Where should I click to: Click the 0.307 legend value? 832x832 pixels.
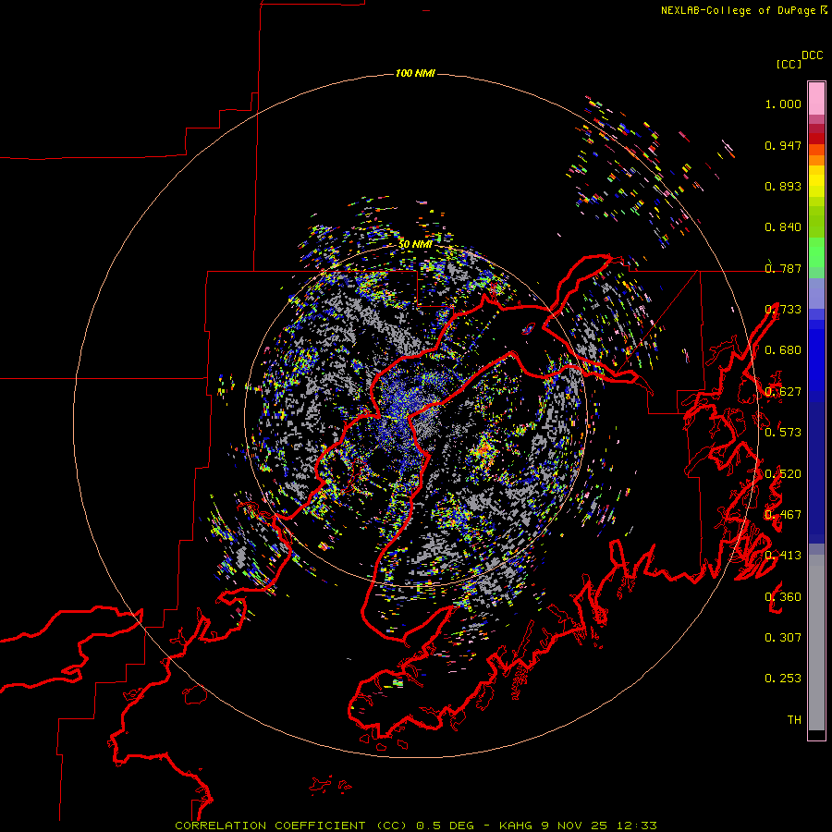click(x=783, y=638)
